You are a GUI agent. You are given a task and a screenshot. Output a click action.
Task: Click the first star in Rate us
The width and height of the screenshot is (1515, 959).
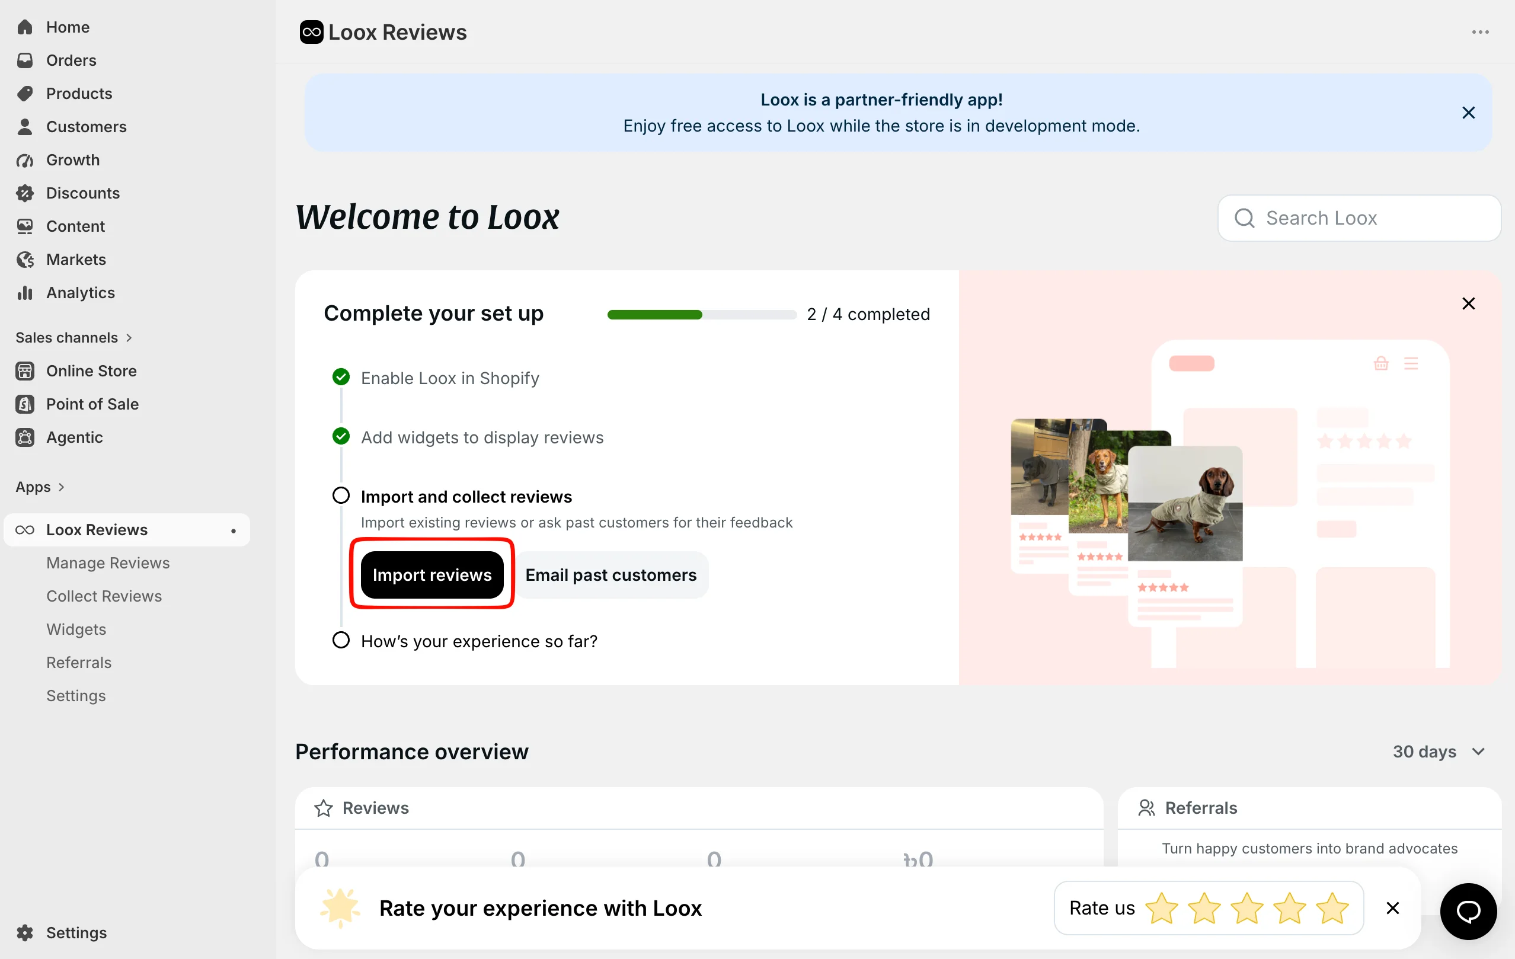pyautogui.click(x=1161, y=908)
